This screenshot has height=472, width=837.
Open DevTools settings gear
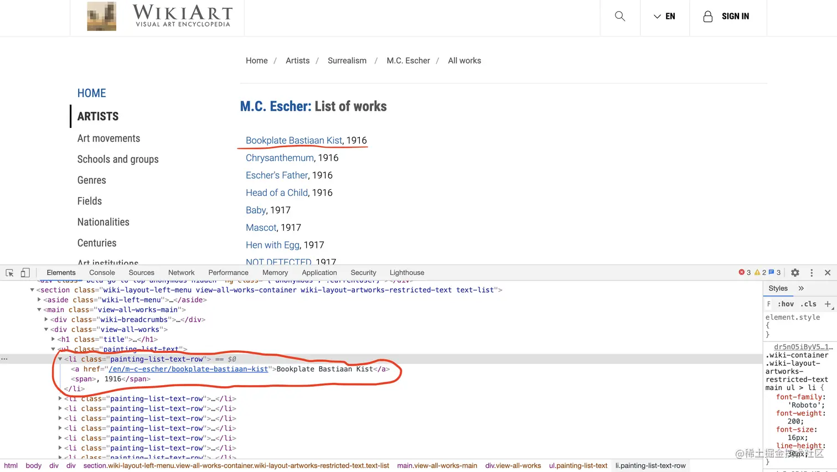tap(795, 273)
